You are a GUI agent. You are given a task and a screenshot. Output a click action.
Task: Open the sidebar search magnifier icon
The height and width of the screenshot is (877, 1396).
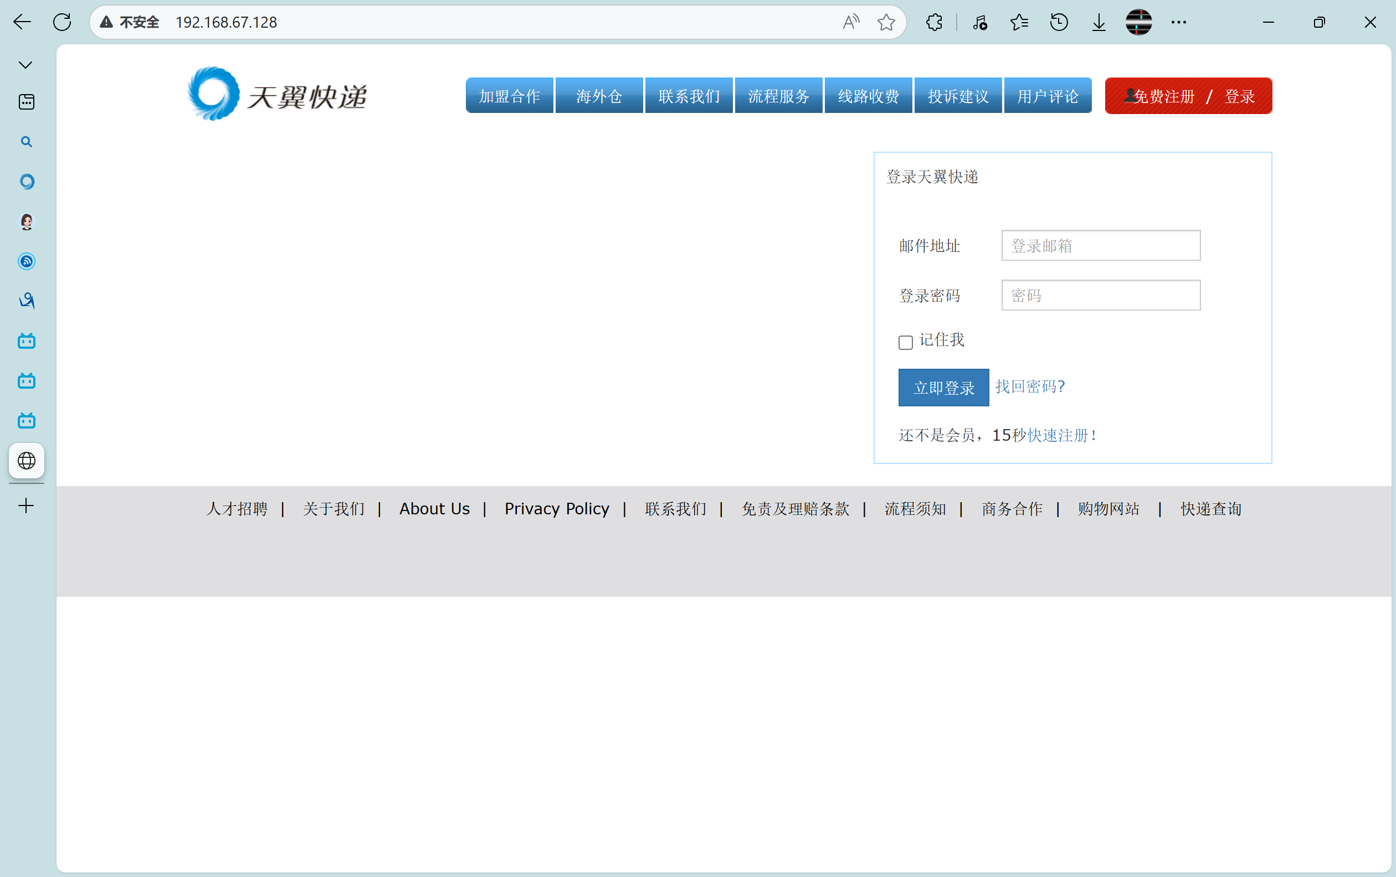pyautogui.click(x=26, y=142)
